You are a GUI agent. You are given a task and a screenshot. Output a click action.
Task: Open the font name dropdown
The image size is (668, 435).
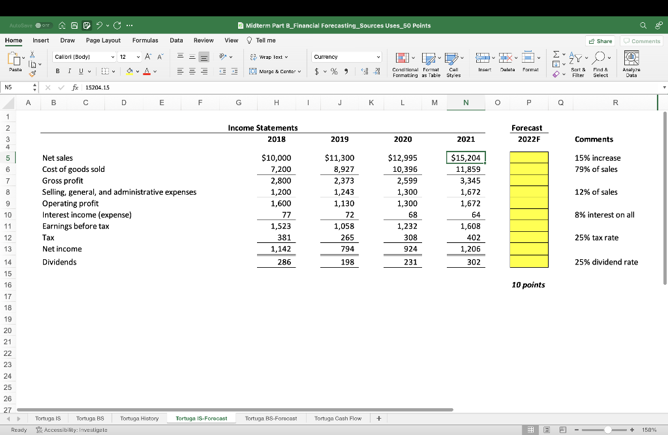click(114, 57)
